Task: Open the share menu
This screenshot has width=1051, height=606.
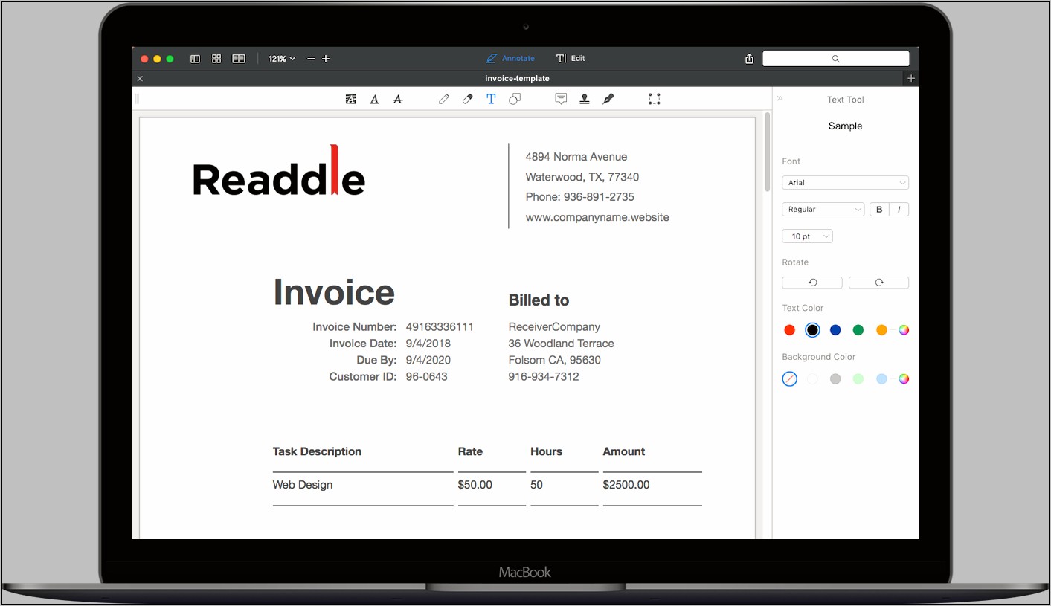Action: [749, 59]
